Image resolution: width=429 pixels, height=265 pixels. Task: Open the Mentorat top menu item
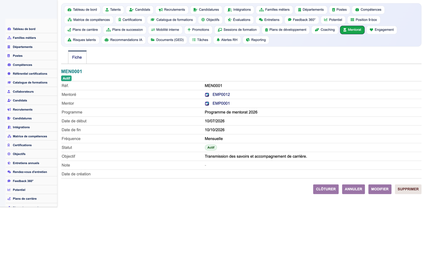[352, 30]
